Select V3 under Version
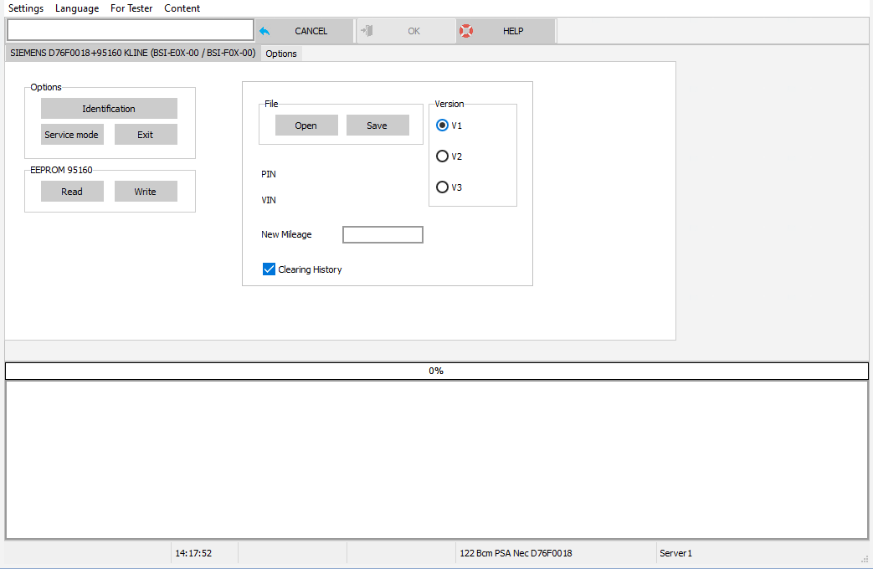 (443, 187)
